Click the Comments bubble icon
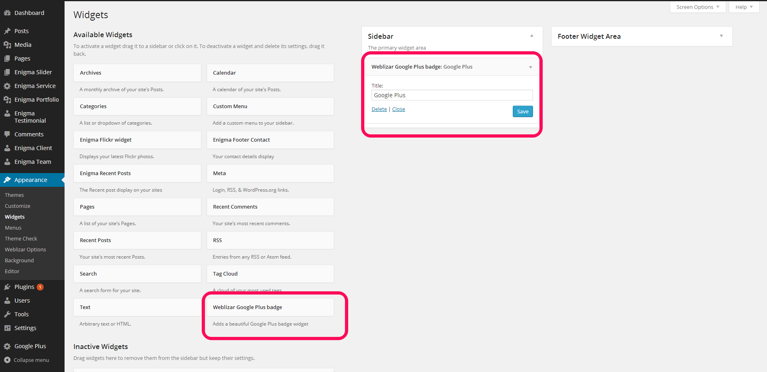The width and height of the screenshot is (767, 372). [7, 134]
